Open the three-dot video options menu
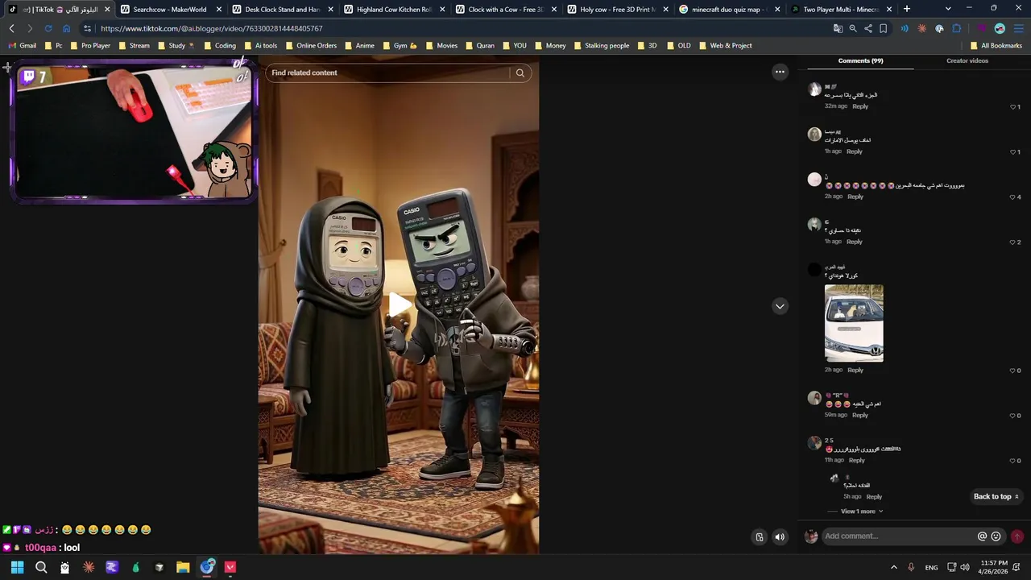Viewport: 1031px width, 580px height. [780, 72]
